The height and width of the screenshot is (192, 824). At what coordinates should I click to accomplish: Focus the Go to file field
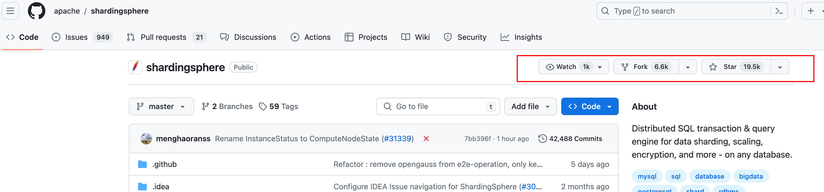(x=438, y=107)
